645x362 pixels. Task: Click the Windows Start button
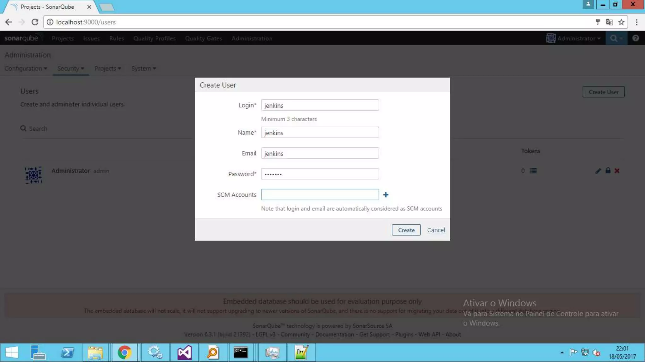[12, 352]
